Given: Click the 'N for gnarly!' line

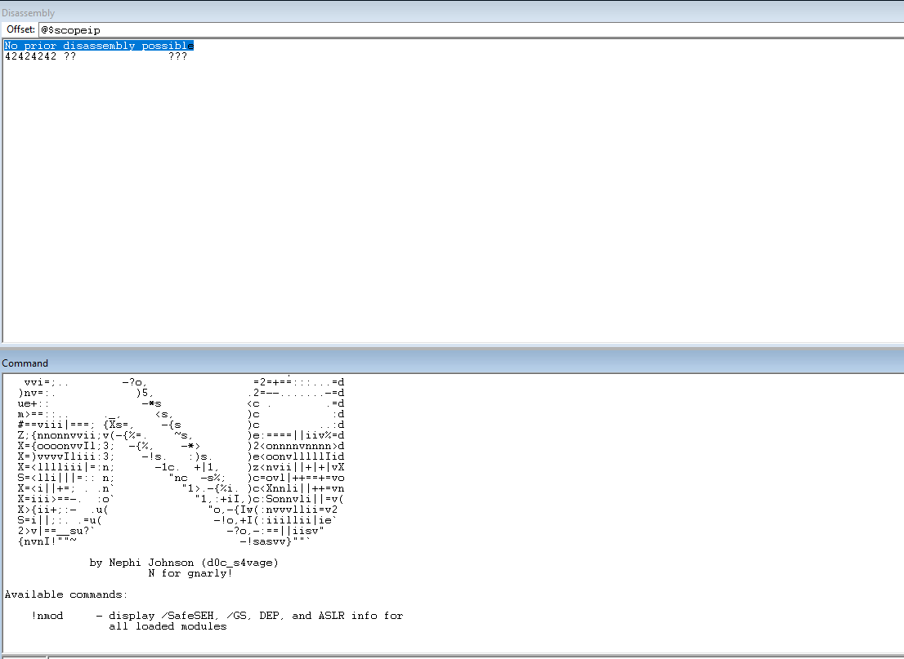Looking at the screenshot, I should 190,573.
